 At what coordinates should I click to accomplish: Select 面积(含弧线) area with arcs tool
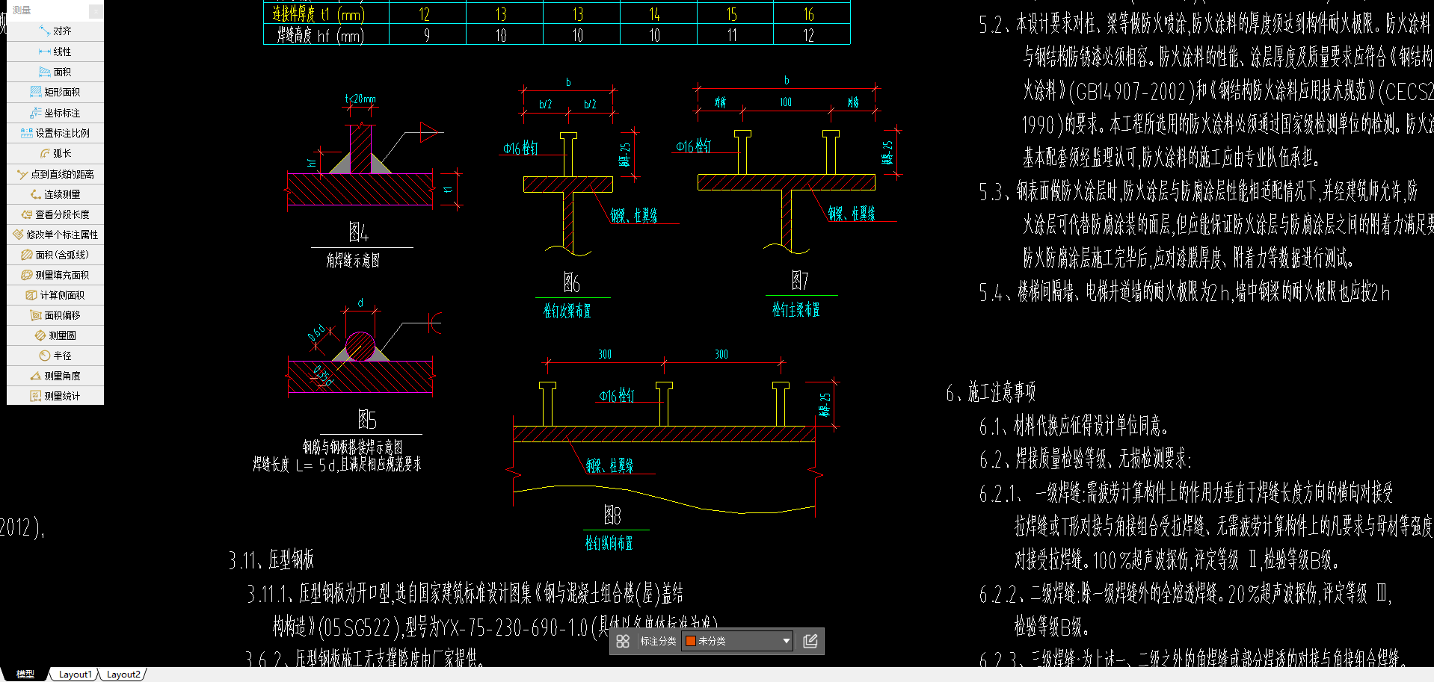click(55, 255)
